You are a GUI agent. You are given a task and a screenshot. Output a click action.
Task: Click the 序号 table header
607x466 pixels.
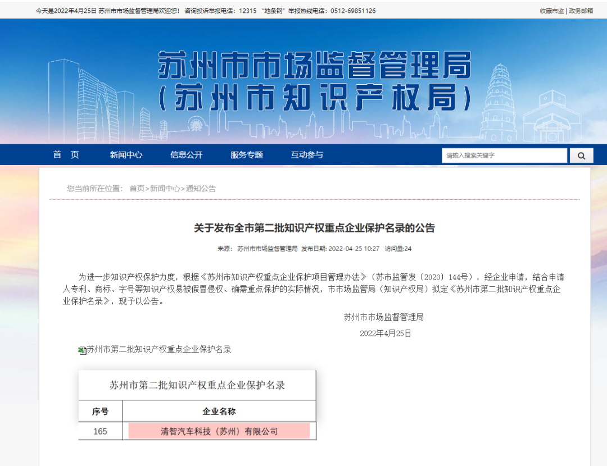click(x=100, y=412)
